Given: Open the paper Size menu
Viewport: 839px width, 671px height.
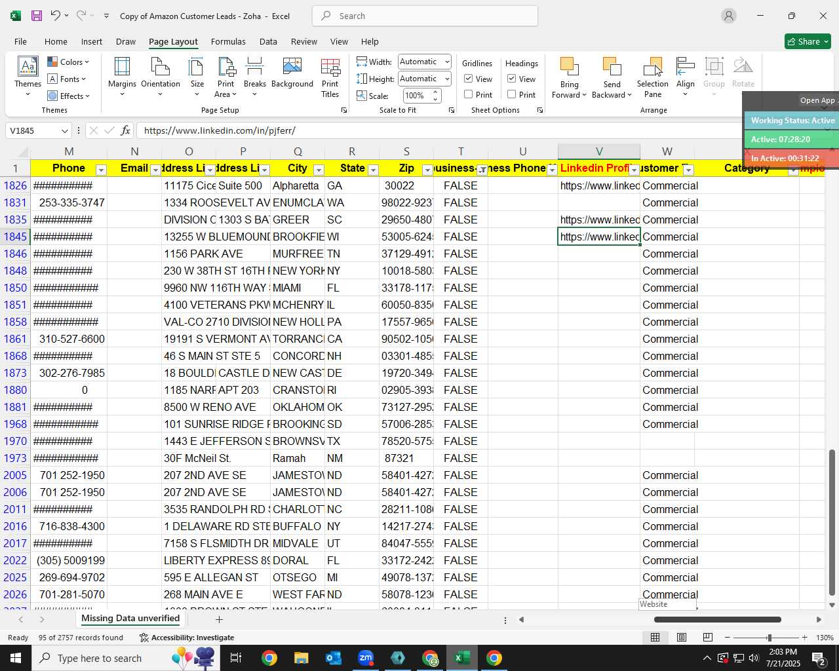Looking at the screenshot, I should (x=197, y=77).
